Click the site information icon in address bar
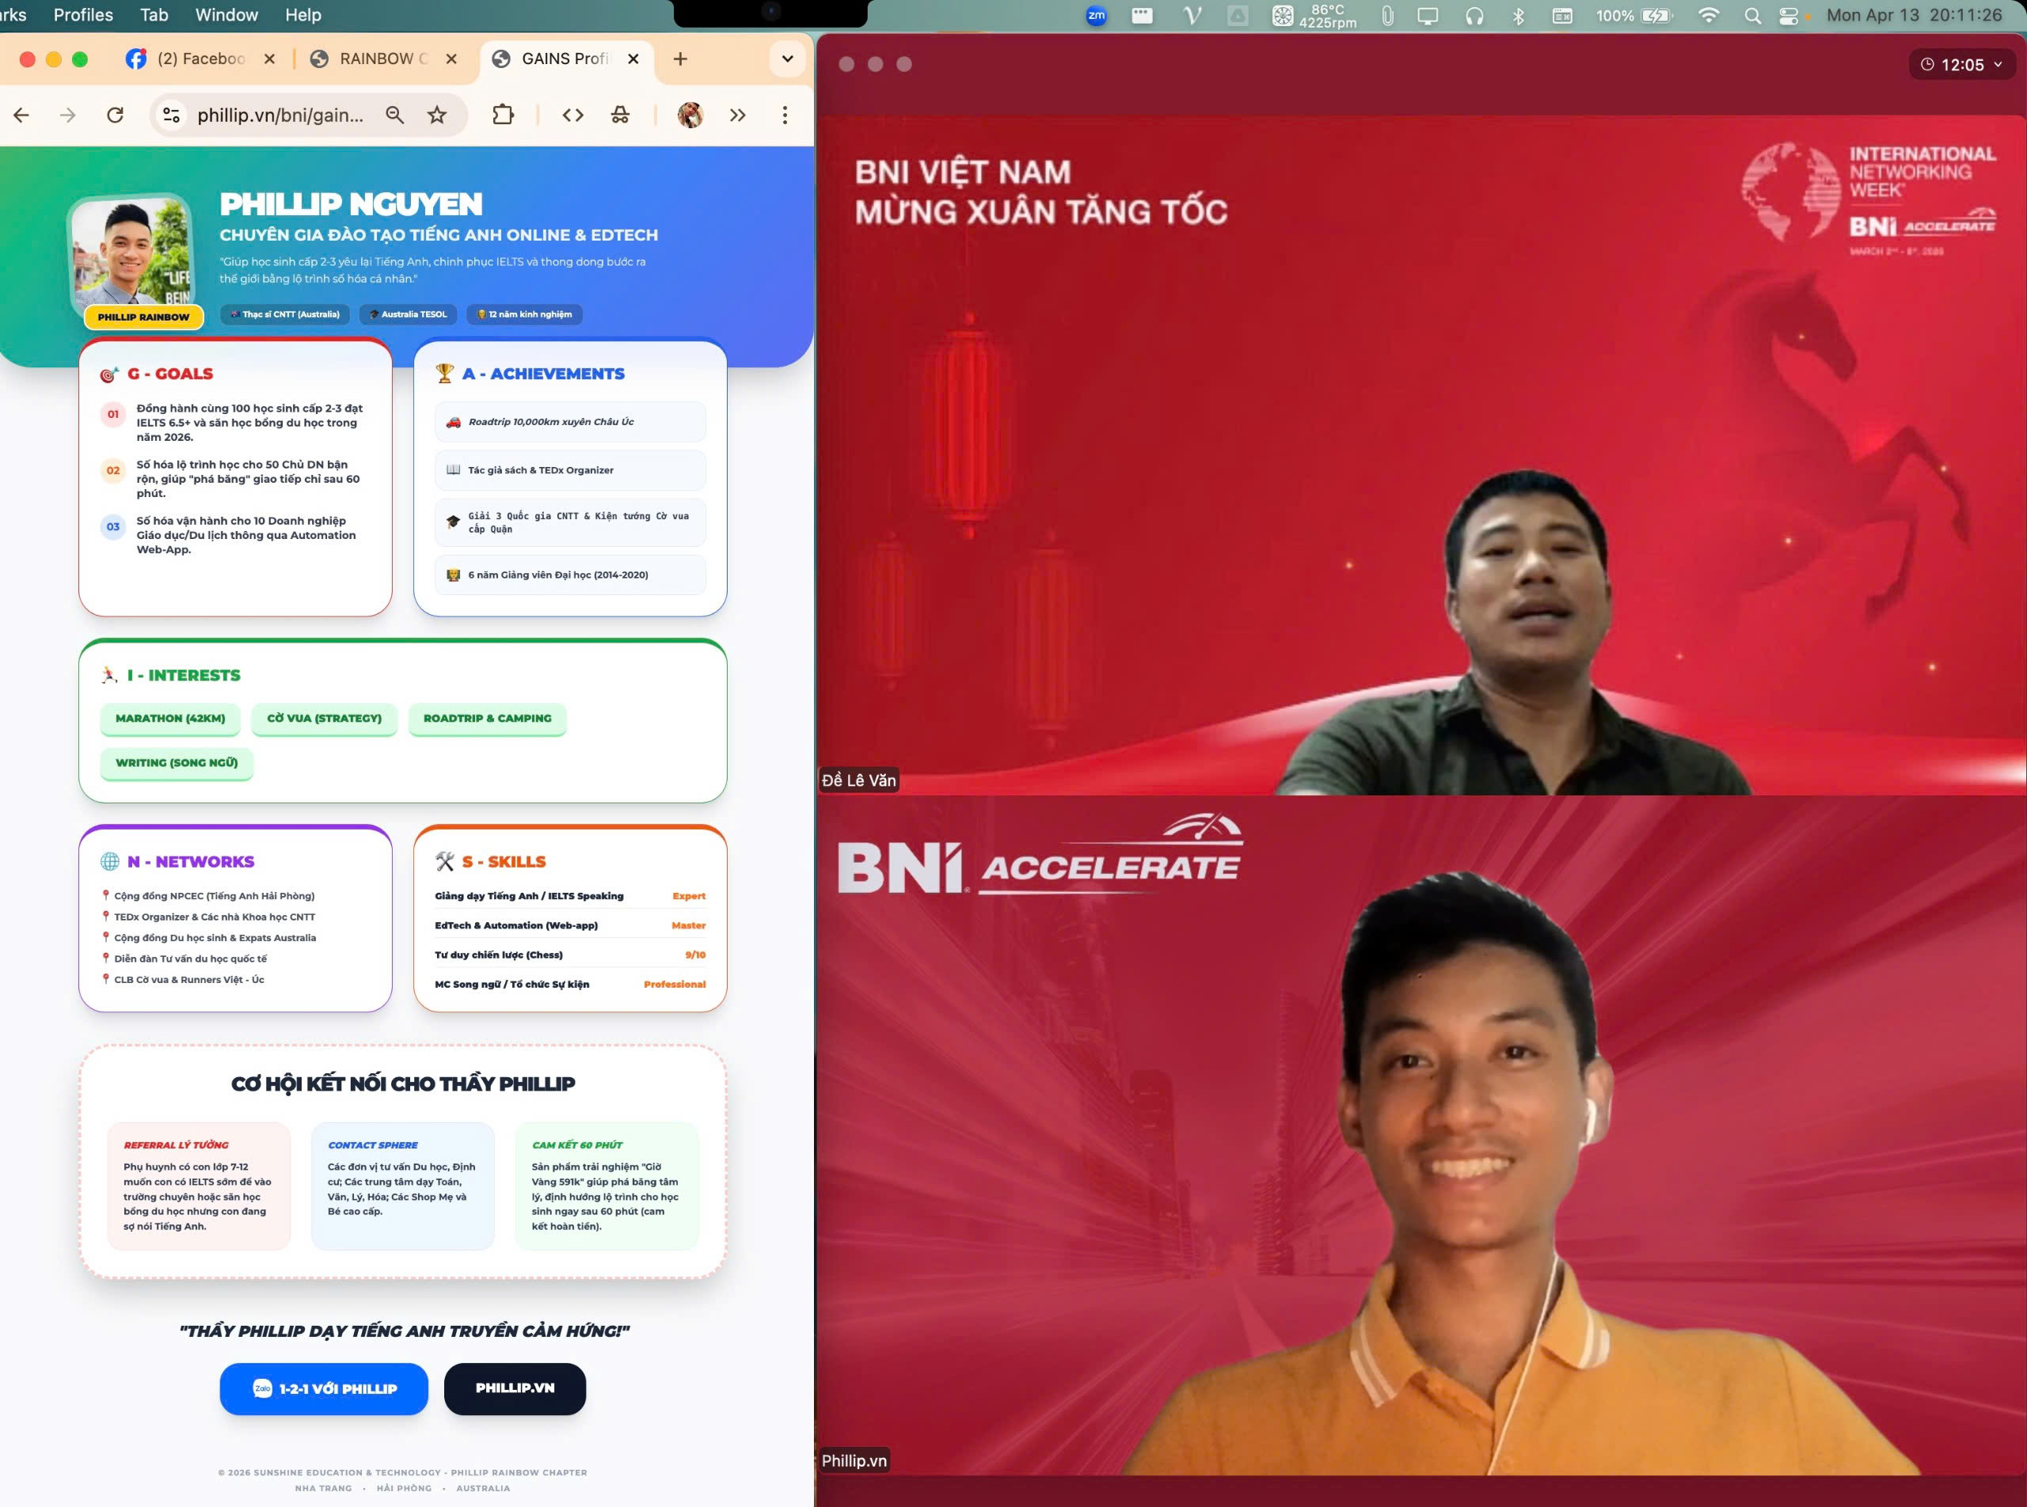This screenshot has width=2027, height=1507. tap(171, 115)
